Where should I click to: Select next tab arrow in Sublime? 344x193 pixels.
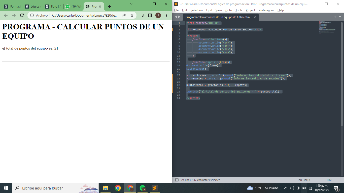[x=179, y=17]
